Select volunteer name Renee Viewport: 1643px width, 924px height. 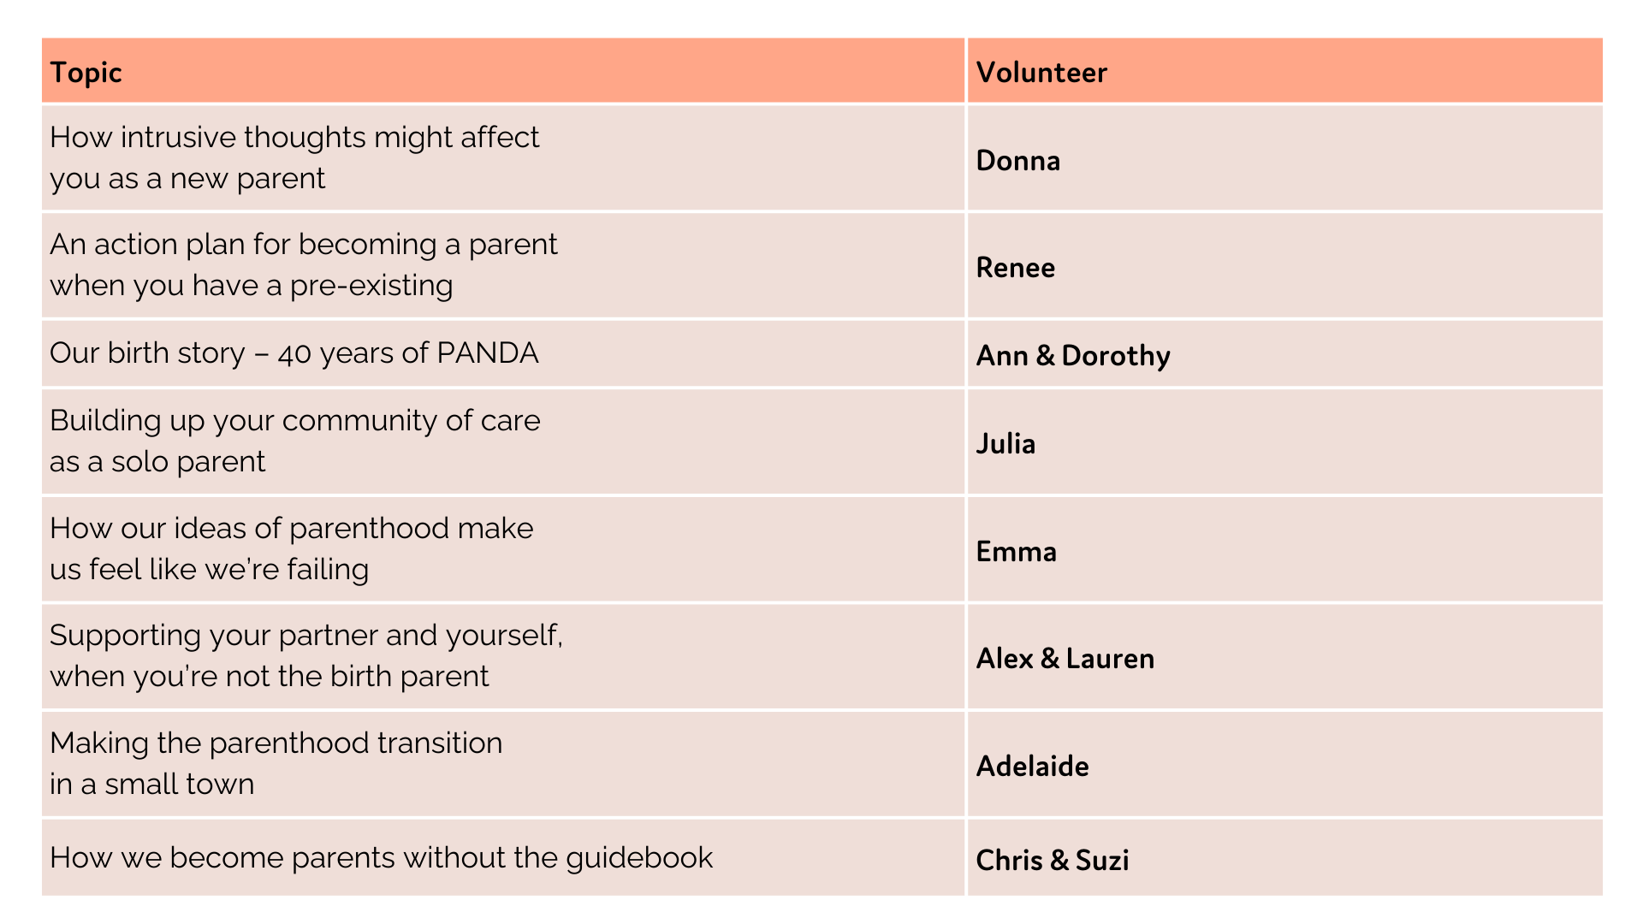point(1015,268)
